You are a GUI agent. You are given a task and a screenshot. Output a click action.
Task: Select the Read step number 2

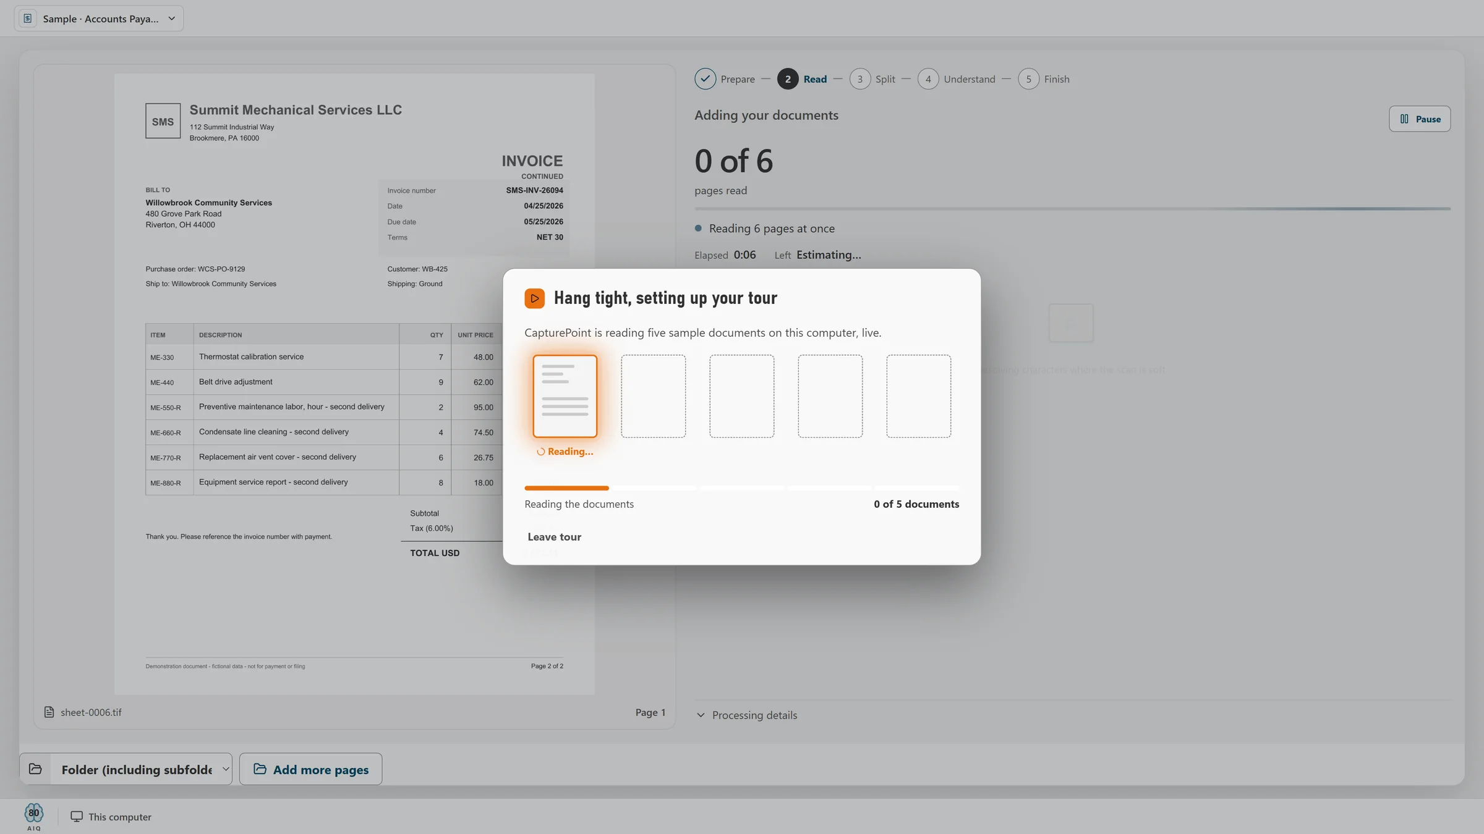coord(788,79)
